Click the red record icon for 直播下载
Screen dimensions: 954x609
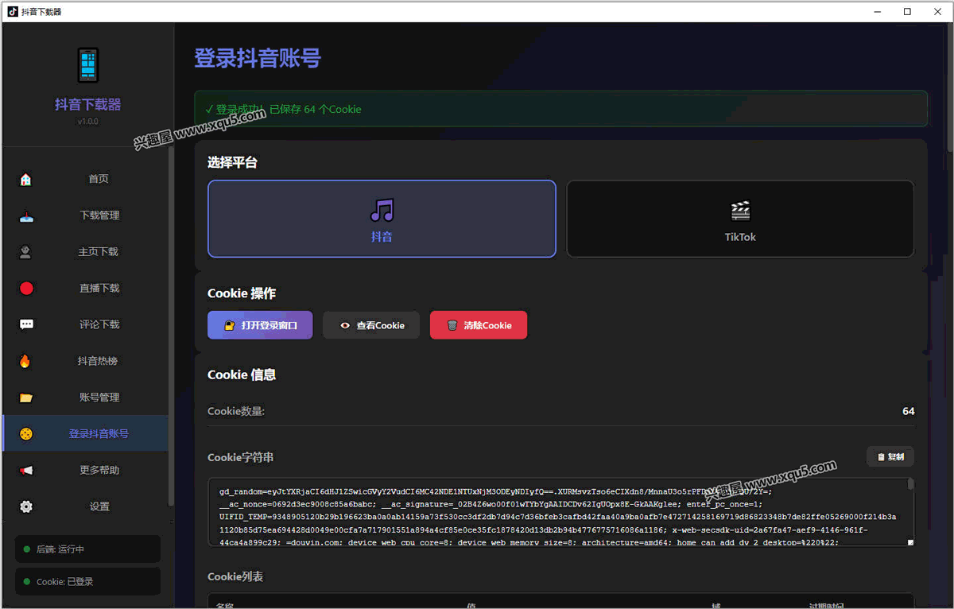pos(26,288)
